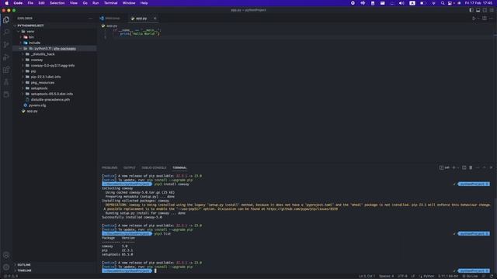The height and width of the screenshot is (279, 497).
Task: Click the Split Editor Right icon
Action: tap(485, 19)
